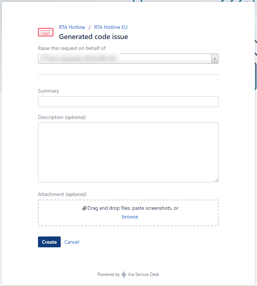Focus the Summary input field
257x286 pixels.
tap(128, 102)
